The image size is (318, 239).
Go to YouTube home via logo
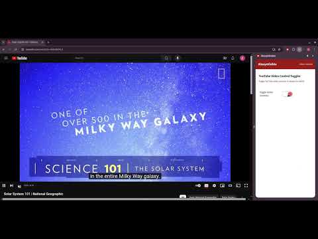coord(19,58)
